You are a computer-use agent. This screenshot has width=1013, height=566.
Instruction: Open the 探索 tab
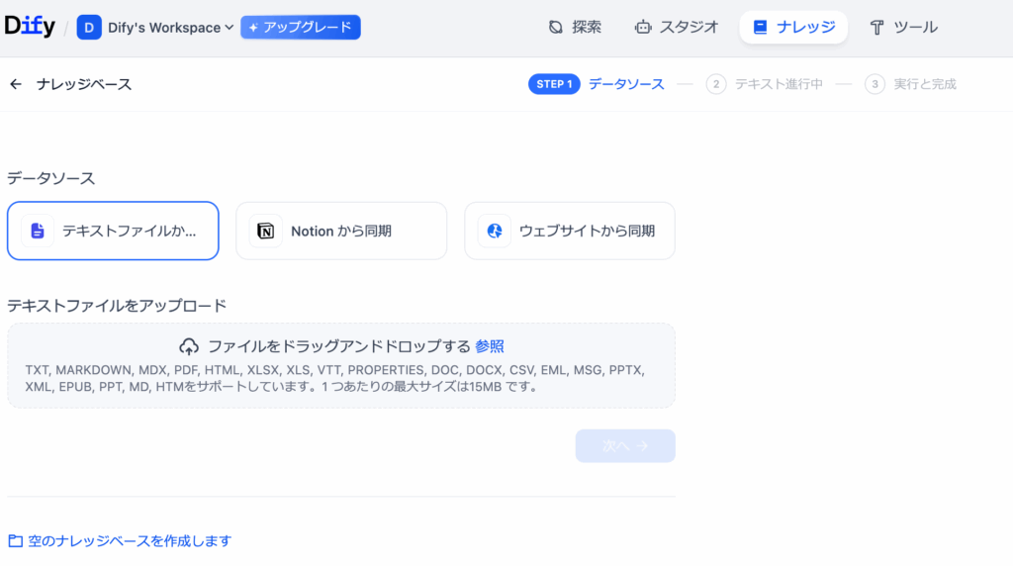[575, 28]
